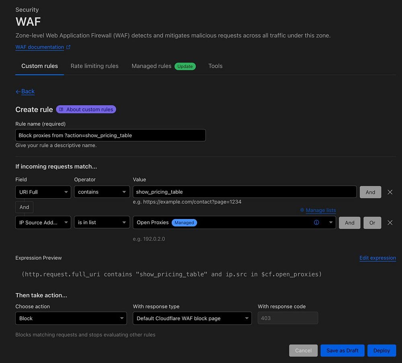
Task: Click the Edit expression link
Action: click(377, 258)
